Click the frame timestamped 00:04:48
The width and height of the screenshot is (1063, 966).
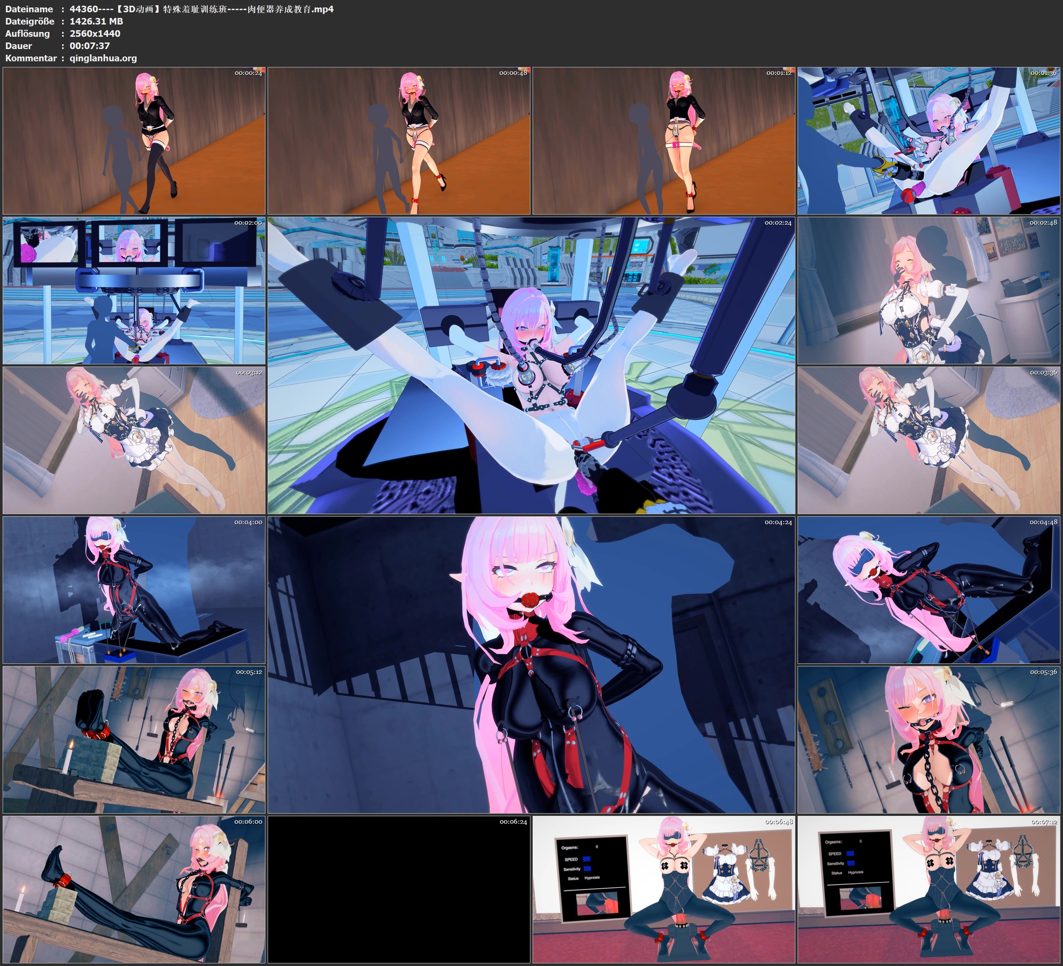929,590
